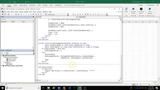Click the Undo icon in VBA toolbar

click(21, 14)
